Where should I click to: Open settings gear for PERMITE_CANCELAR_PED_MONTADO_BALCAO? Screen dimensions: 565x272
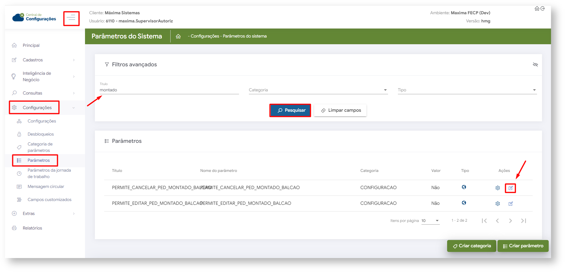(497, 188)
